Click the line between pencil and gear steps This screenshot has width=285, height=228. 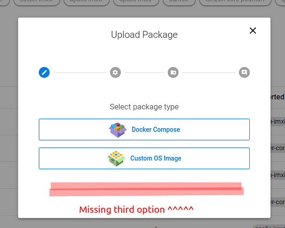[x=80, y=73]
